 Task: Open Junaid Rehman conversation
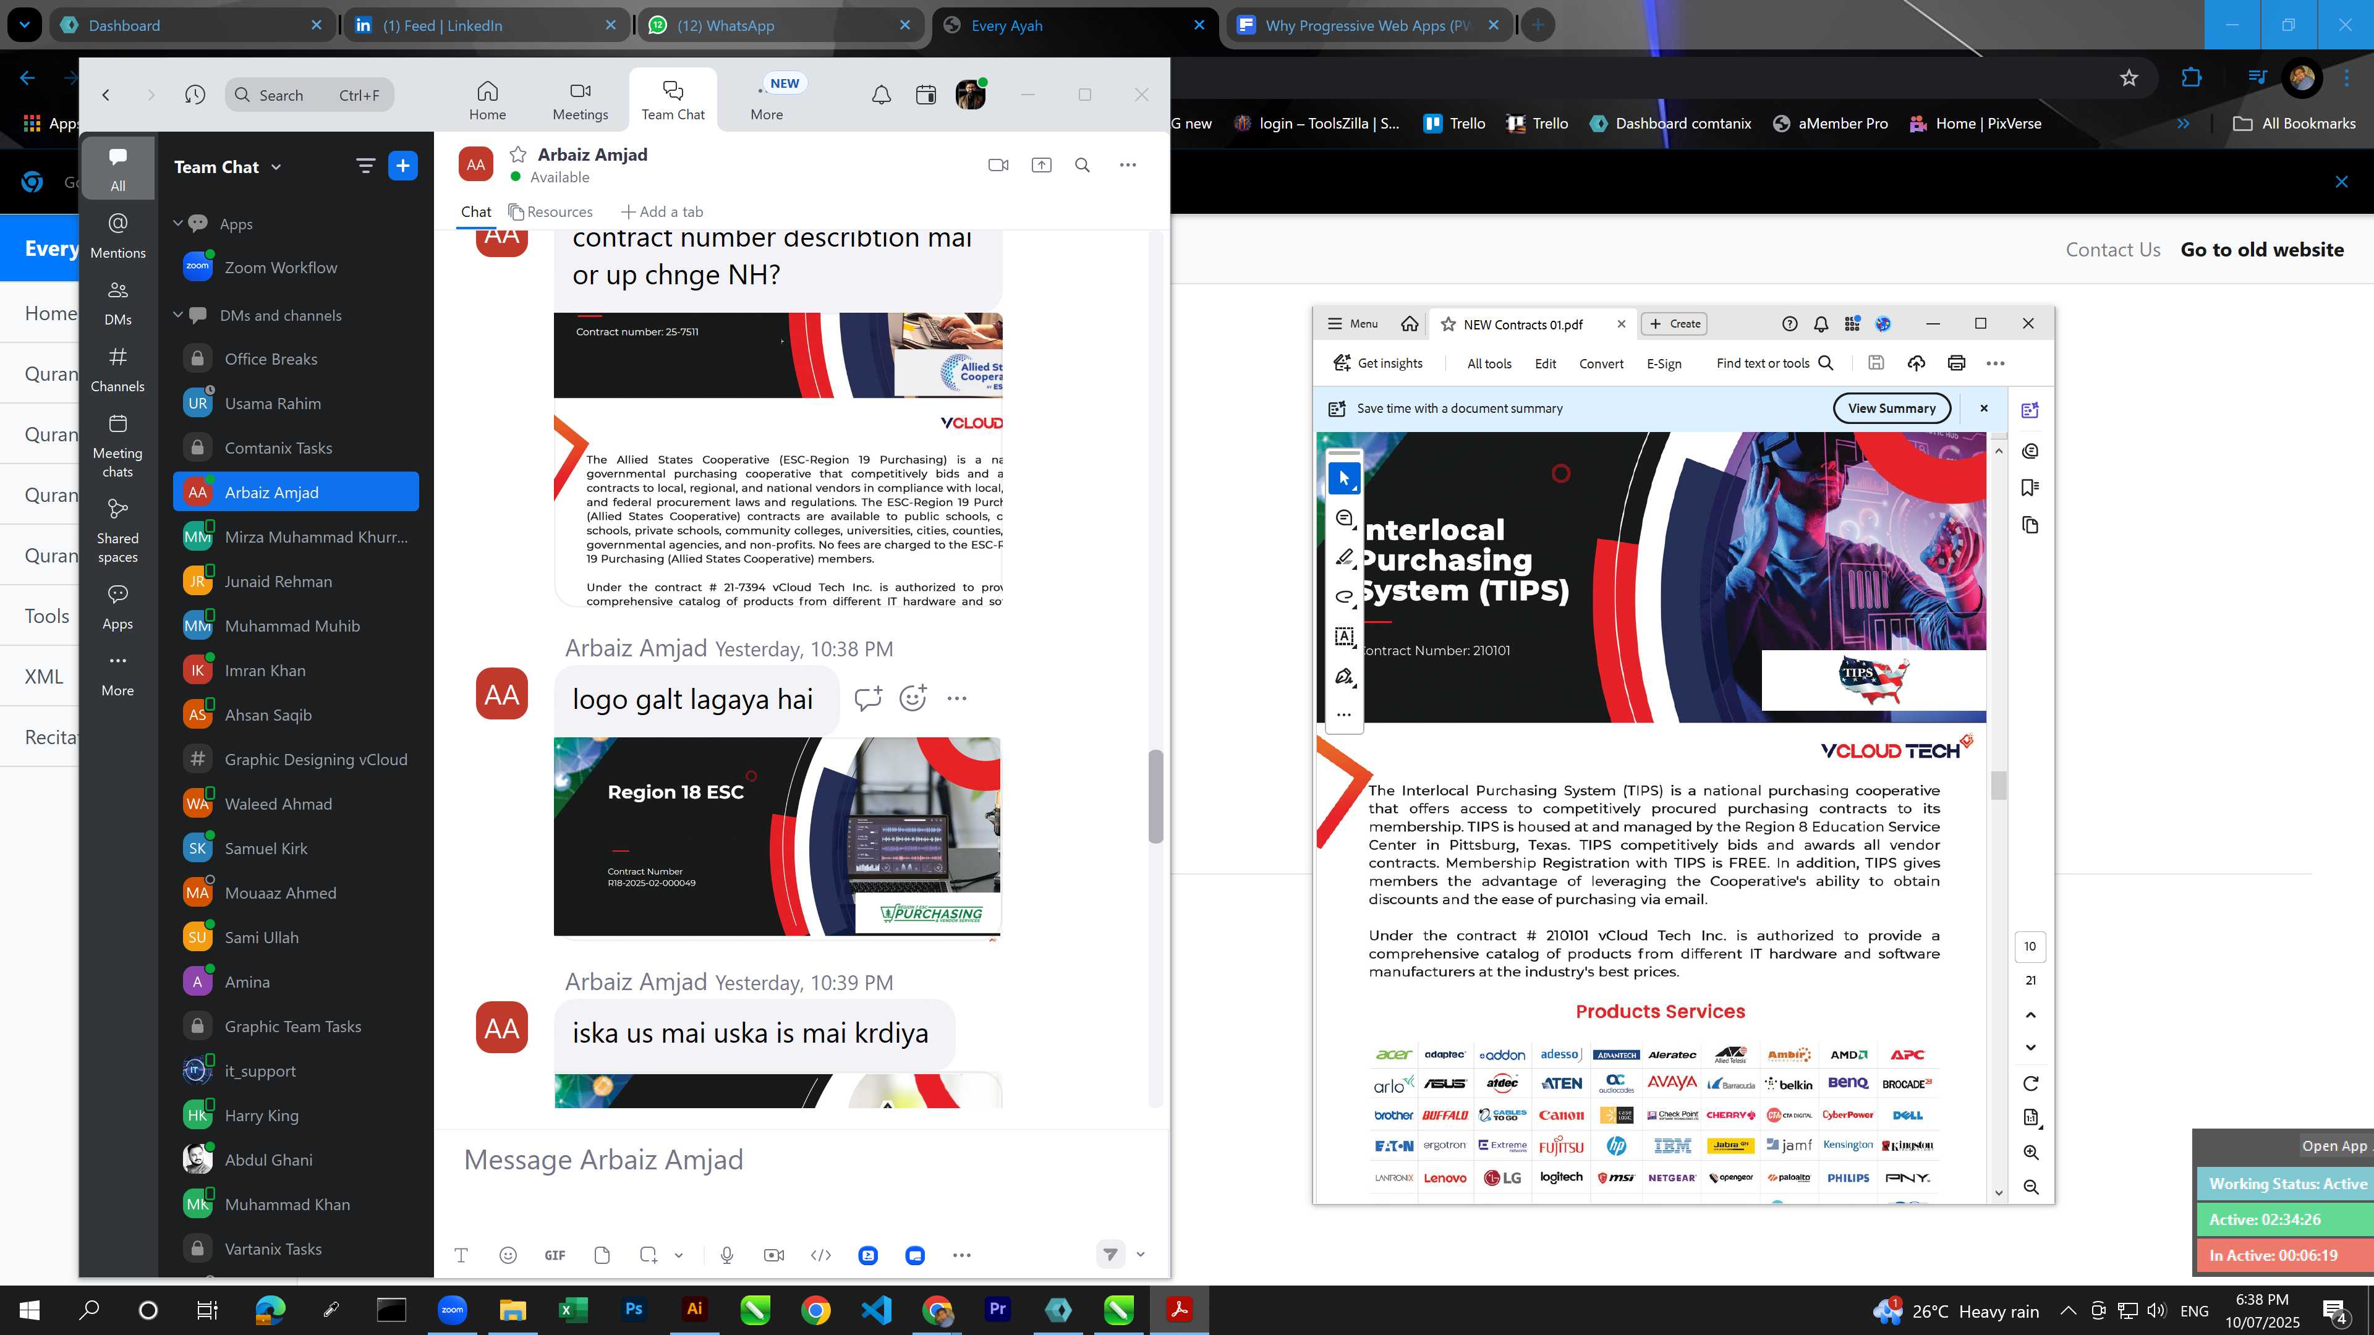coord(296,582)
